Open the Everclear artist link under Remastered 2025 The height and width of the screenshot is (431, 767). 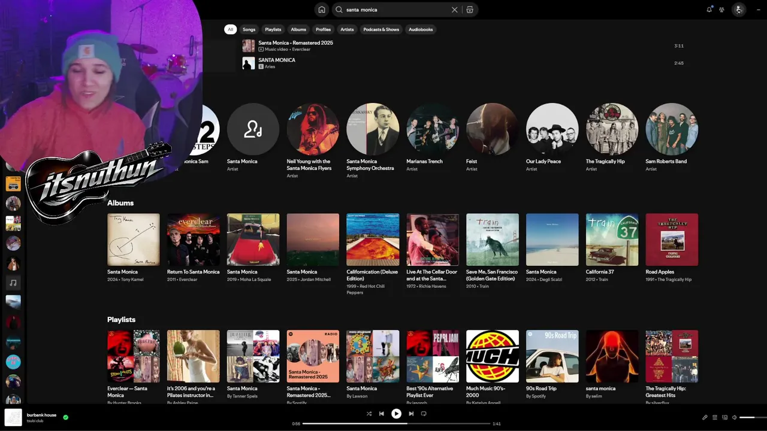coord(301,49)
